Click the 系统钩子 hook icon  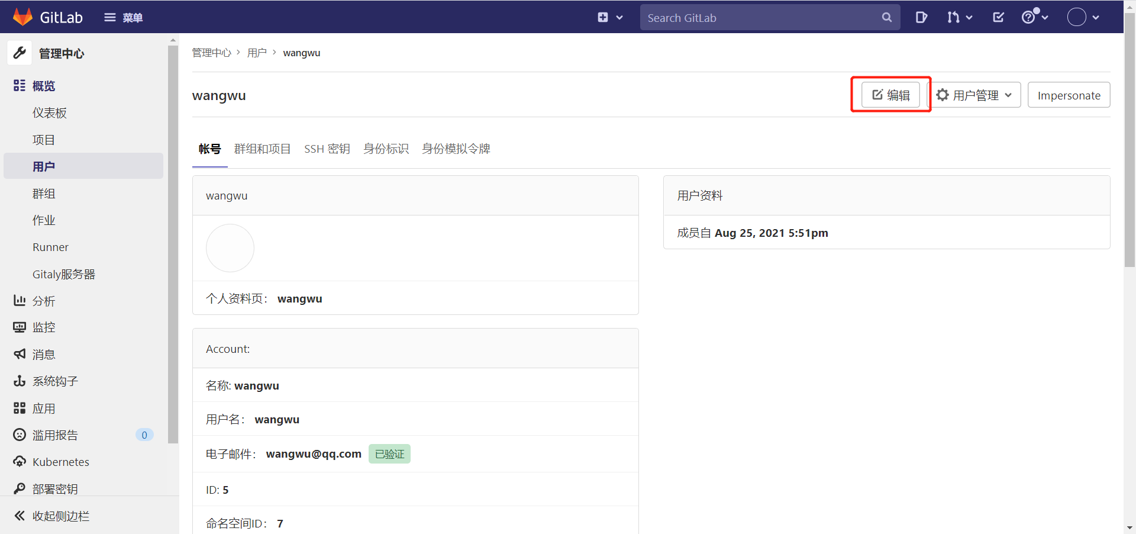pos(20,381)
